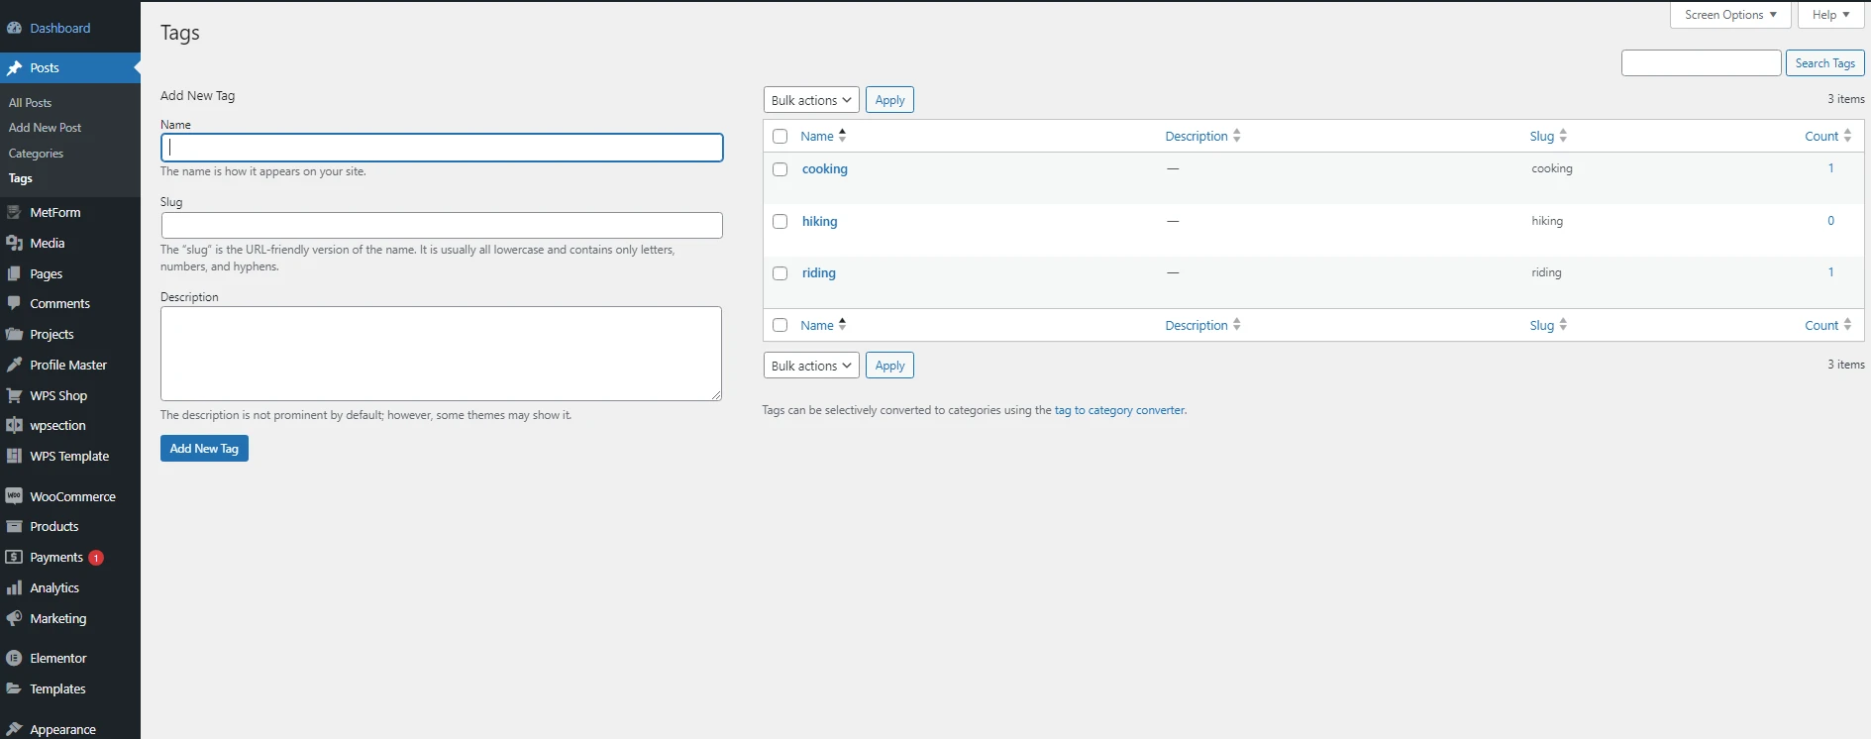
Task: Sort tags by the Count column header
Action: [1821, 137]
